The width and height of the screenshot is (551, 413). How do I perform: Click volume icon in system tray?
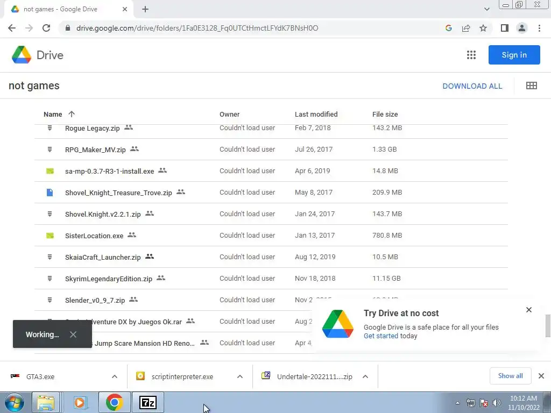(x=497, y=403)
